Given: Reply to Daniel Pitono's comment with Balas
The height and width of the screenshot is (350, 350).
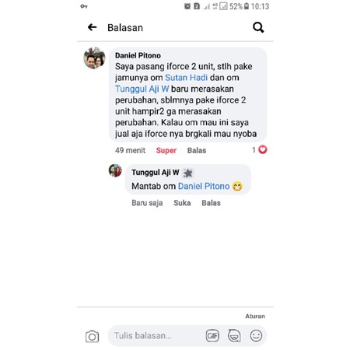Looking at the screenshot, I should point(197,150).
